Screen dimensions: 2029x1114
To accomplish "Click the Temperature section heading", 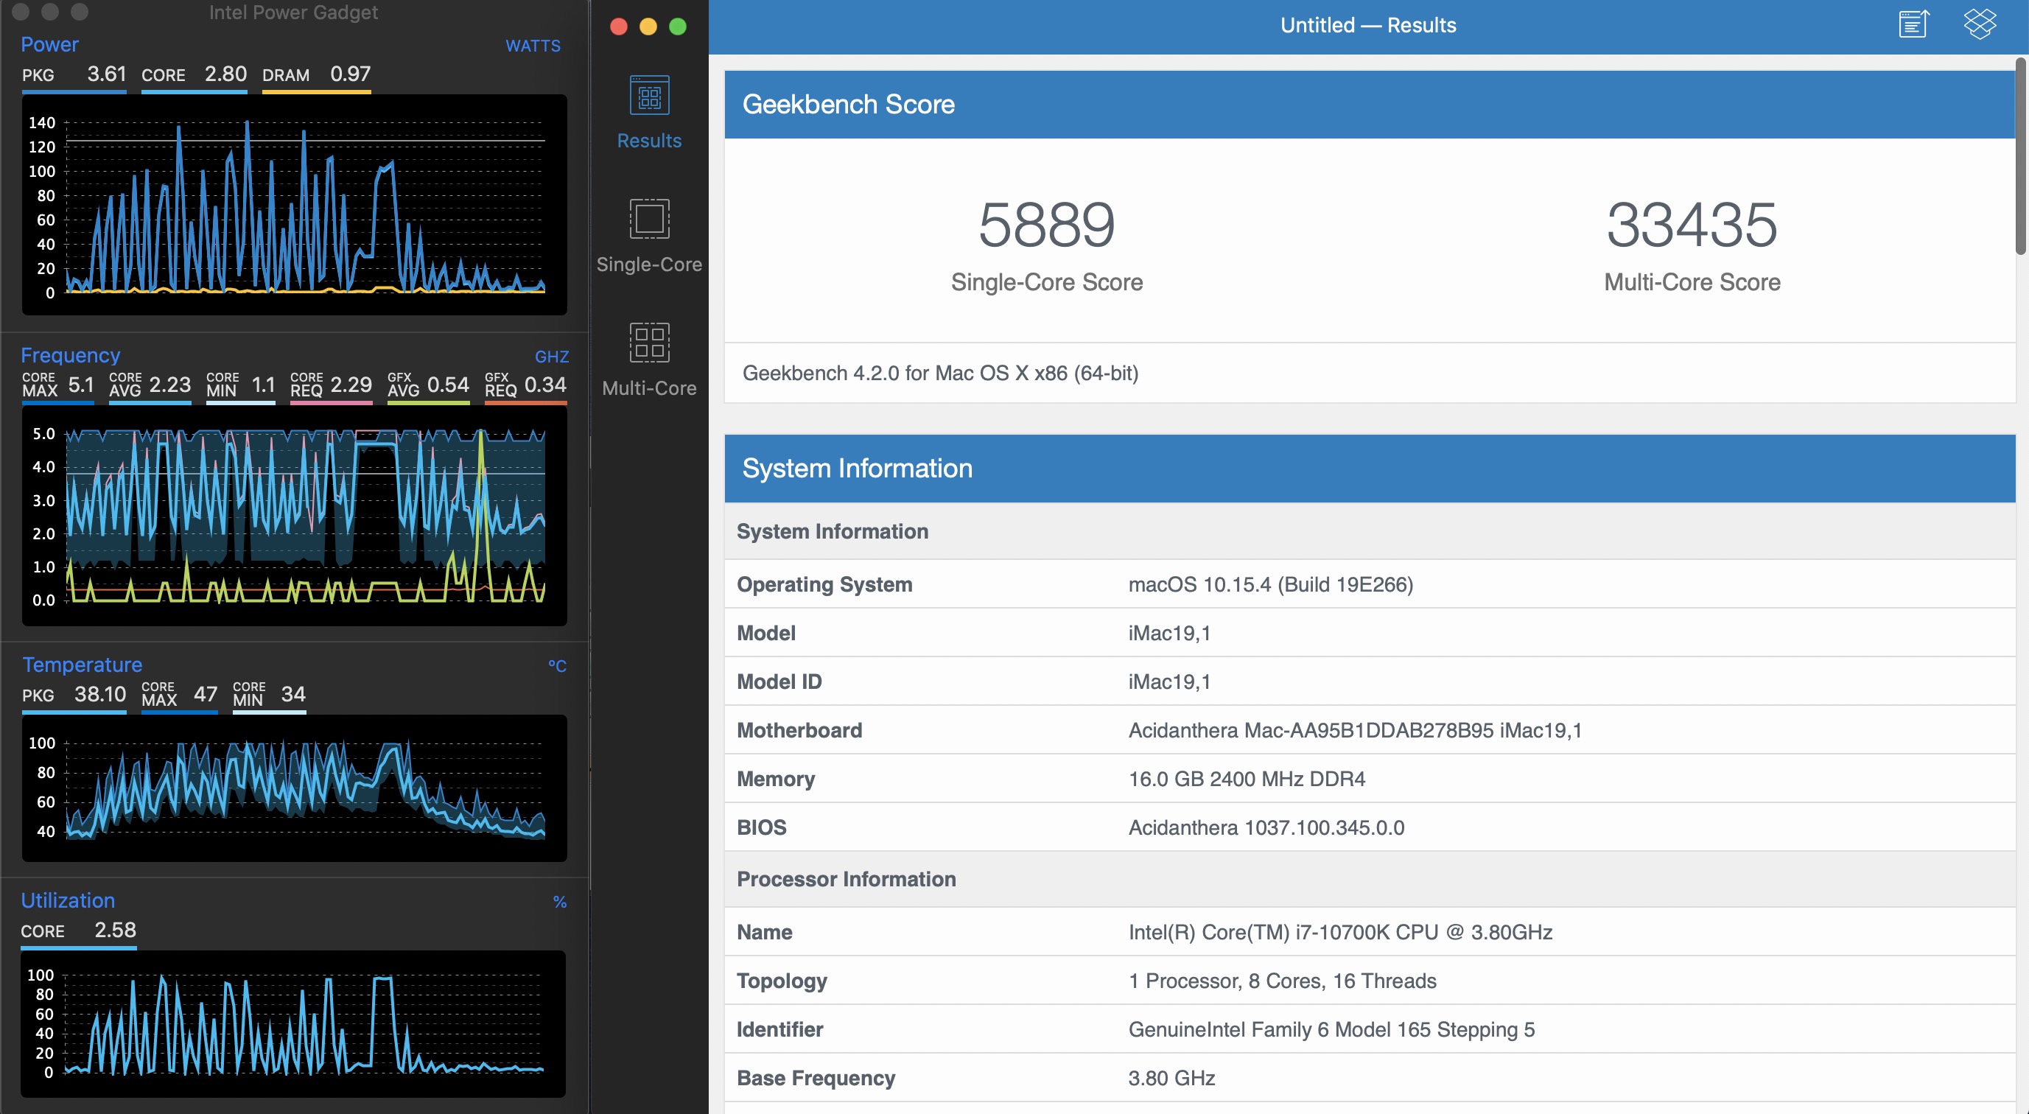I will click(x=82, y=665).
